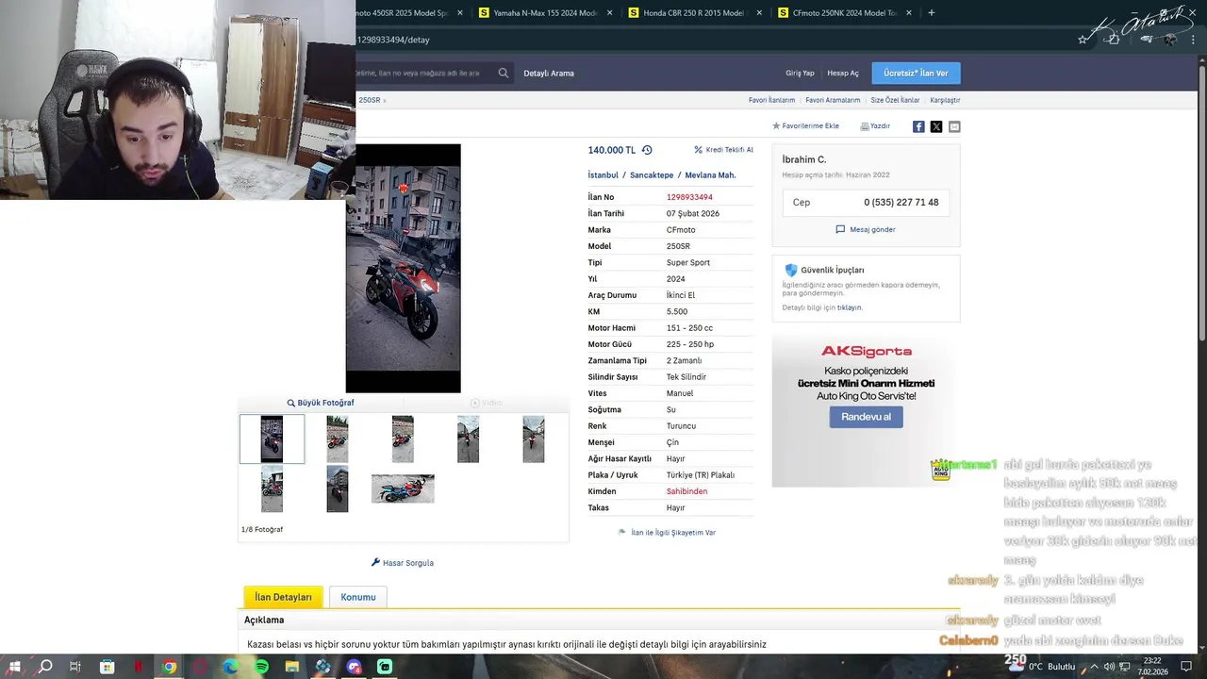Click the search magnifier icon on sahibinden
The image size is (1207, 679).
504,73
